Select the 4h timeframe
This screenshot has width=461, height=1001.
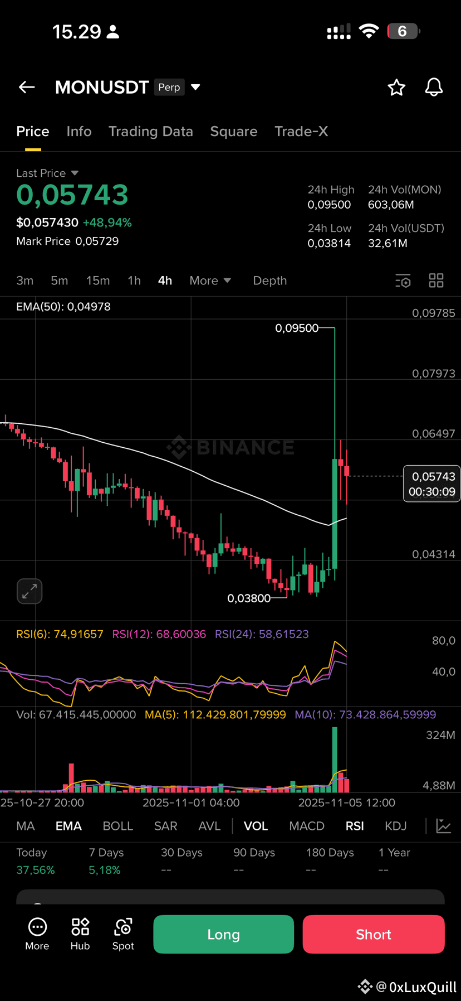165,281
